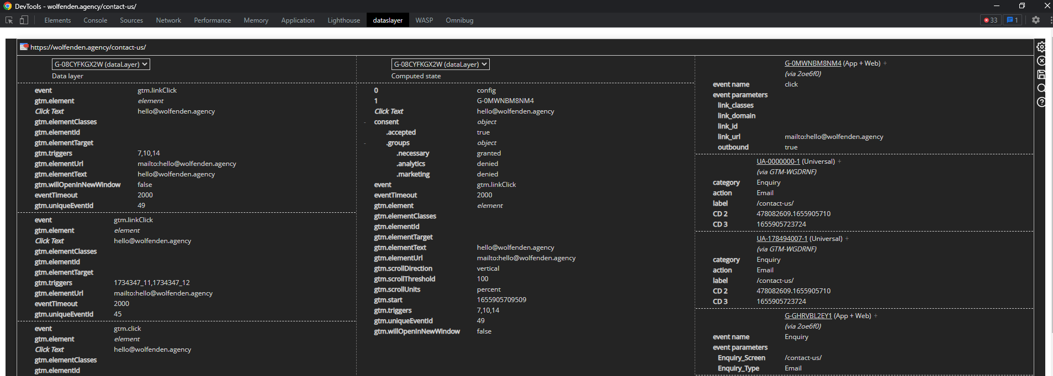Open the G-GHRVBL2EY1 tag link
Screen dimensions: 1053x376
coord(808,316)
